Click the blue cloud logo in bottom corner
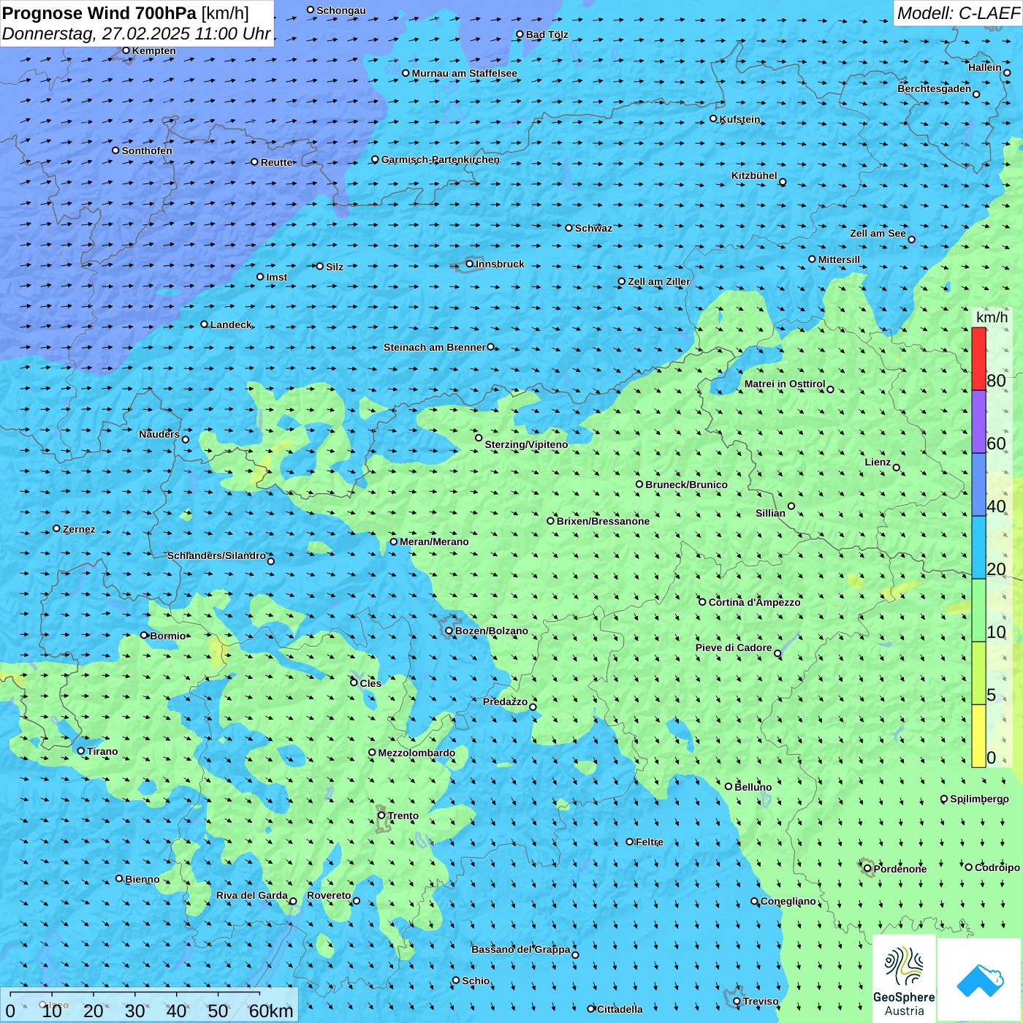1023x1023 pixels. 979,979
